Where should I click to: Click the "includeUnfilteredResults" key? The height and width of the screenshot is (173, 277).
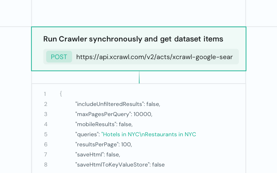coord(109,104)
